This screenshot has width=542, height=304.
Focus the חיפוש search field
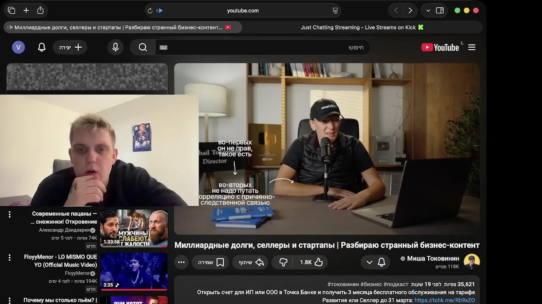point(263,47)
